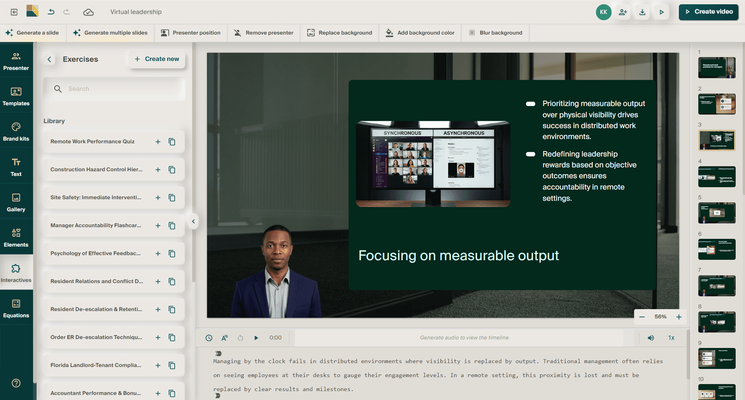Toggle Blur background option
Viewport: 745px width, 400px height.
coord(496,33)
